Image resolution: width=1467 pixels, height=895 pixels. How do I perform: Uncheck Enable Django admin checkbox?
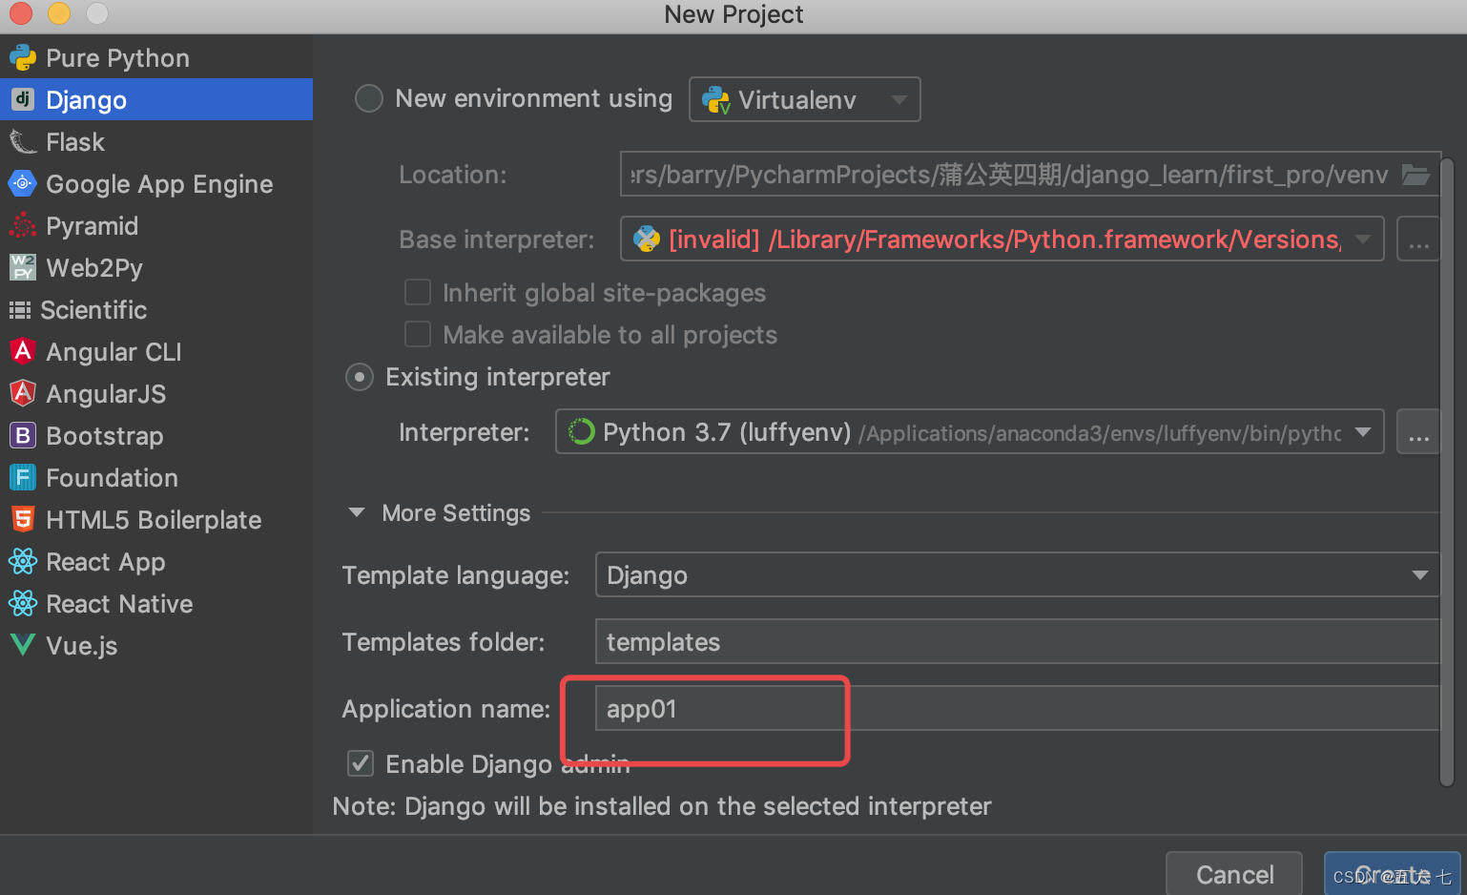[x=361, y=763]
